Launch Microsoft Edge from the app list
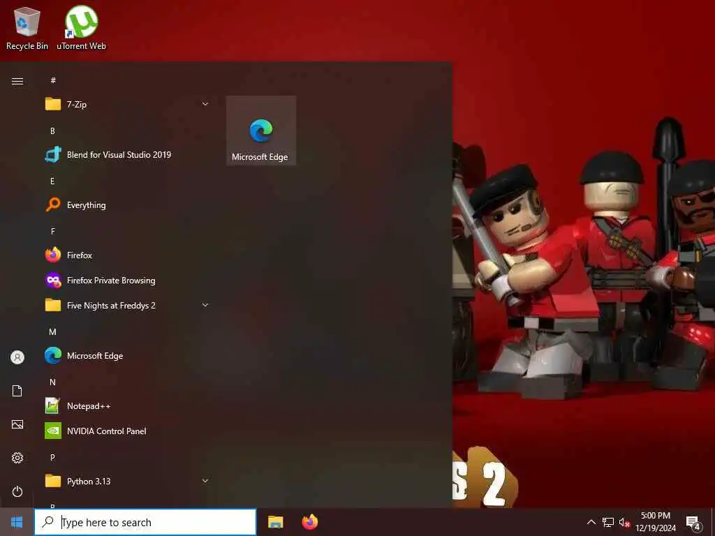This screenshot has width=715, height=536. (127, 355)
